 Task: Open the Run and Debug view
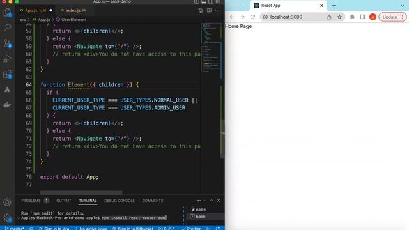click(7, 59)
